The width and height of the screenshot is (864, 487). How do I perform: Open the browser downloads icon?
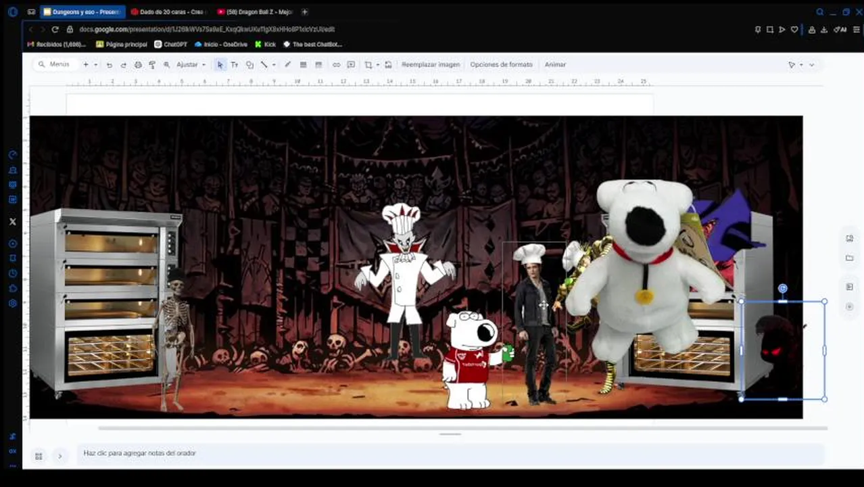[x=824, y=29]
